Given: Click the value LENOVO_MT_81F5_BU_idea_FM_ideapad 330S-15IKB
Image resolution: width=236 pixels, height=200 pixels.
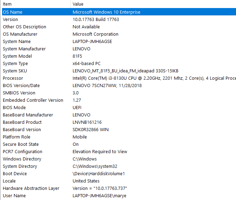Looking at the screenshot, I should point(125,71).
